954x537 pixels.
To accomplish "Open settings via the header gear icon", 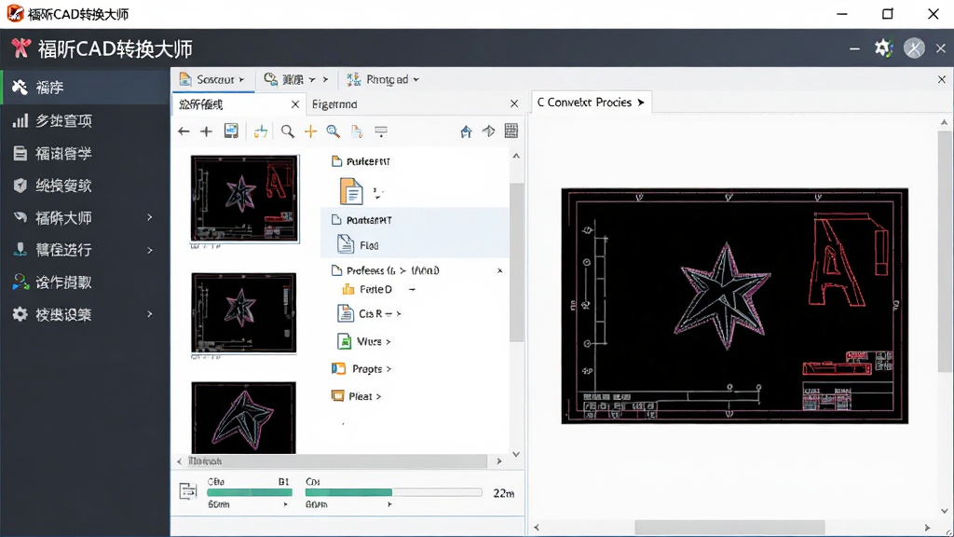I will point(883,48).
